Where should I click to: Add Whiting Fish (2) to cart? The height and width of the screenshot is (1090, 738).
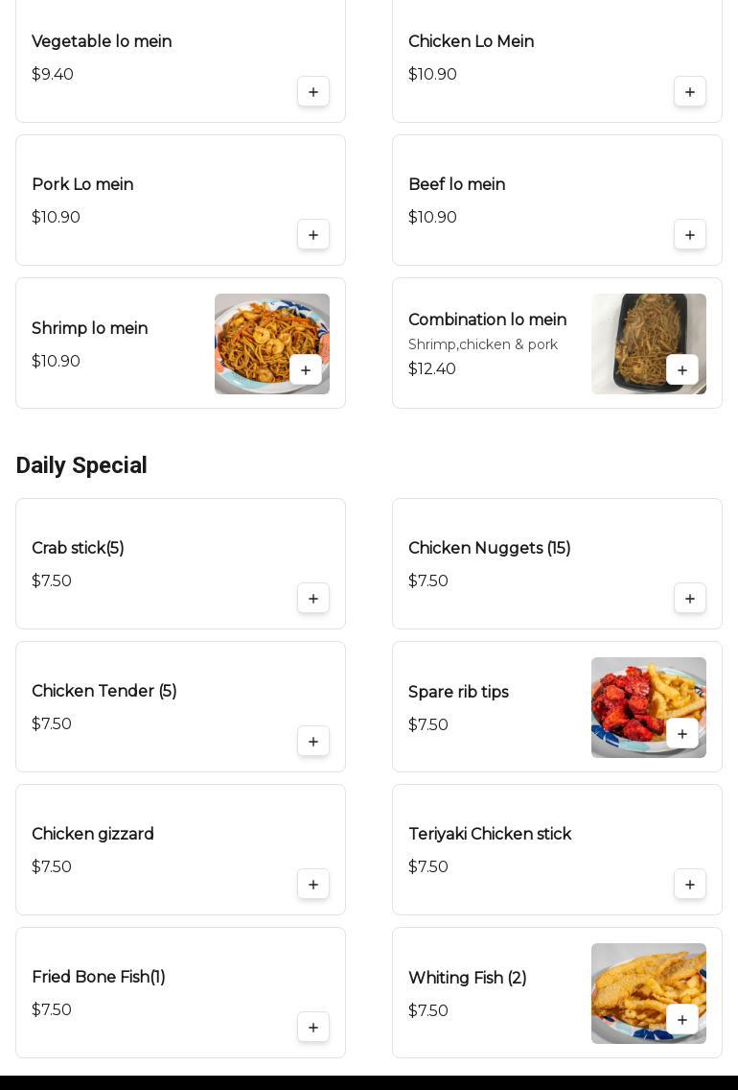681,1020
